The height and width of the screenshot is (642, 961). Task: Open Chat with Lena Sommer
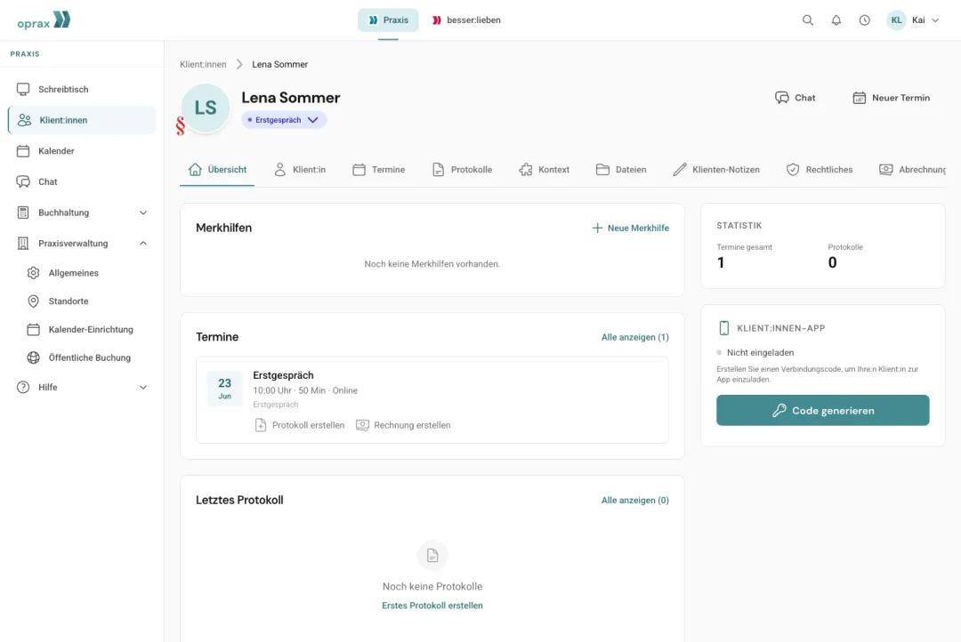coord(795,98)
